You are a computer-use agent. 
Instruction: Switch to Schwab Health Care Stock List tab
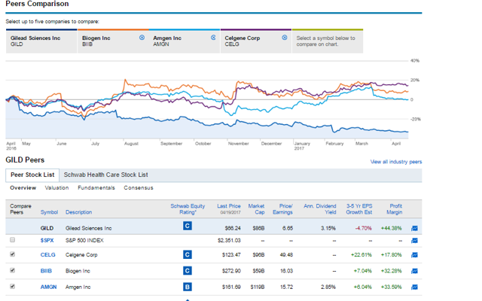click(105, 175)
